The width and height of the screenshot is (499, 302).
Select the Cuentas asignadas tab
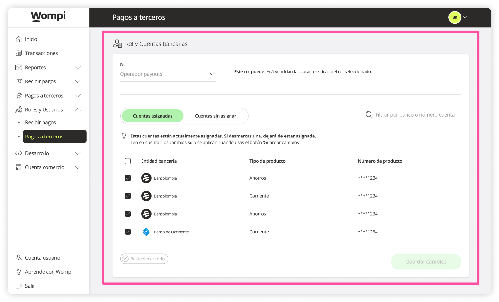[x=152, y=116]
